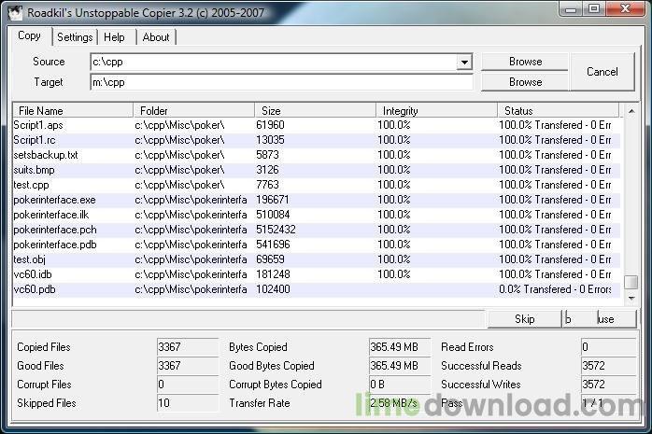Select the pokerinterface.pch row
This screenshot has width=652, height=434.
pos(317,230)
